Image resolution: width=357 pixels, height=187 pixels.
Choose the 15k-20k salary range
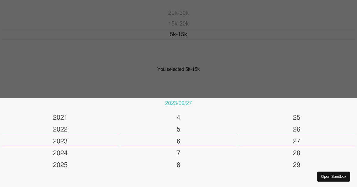(178, 24)
